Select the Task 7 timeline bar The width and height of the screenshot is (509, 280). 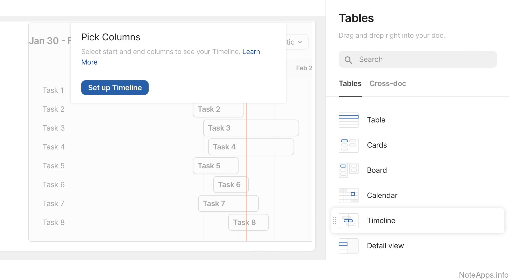coord(228,204)
